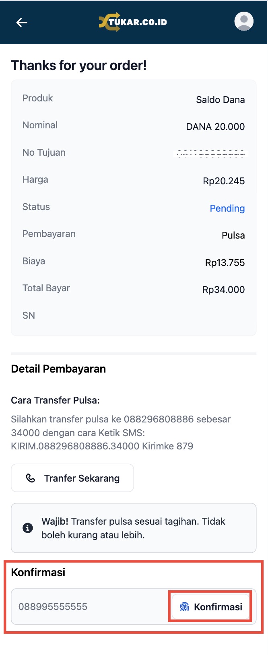
Task: Click the fingerprint icon on Konfirmasi button
Action: pyautogui.click(x=184, y=607)
